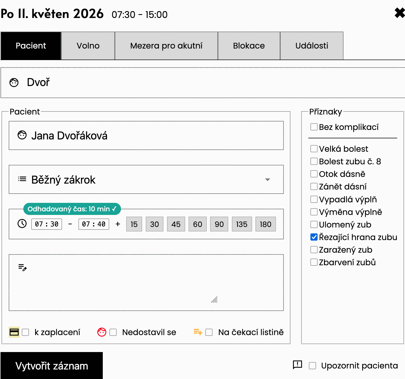Pick the 60 minute duration button

click(197, 224)
